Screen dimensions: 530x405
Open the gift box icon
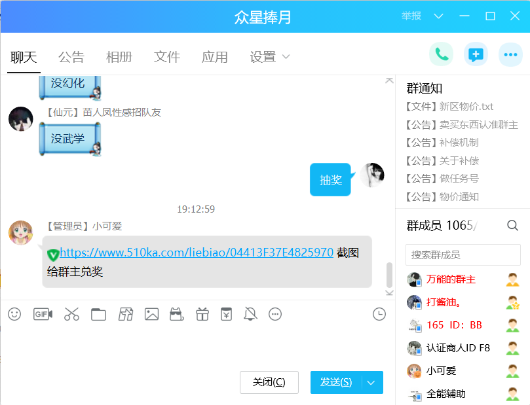(x=202, y=315)
